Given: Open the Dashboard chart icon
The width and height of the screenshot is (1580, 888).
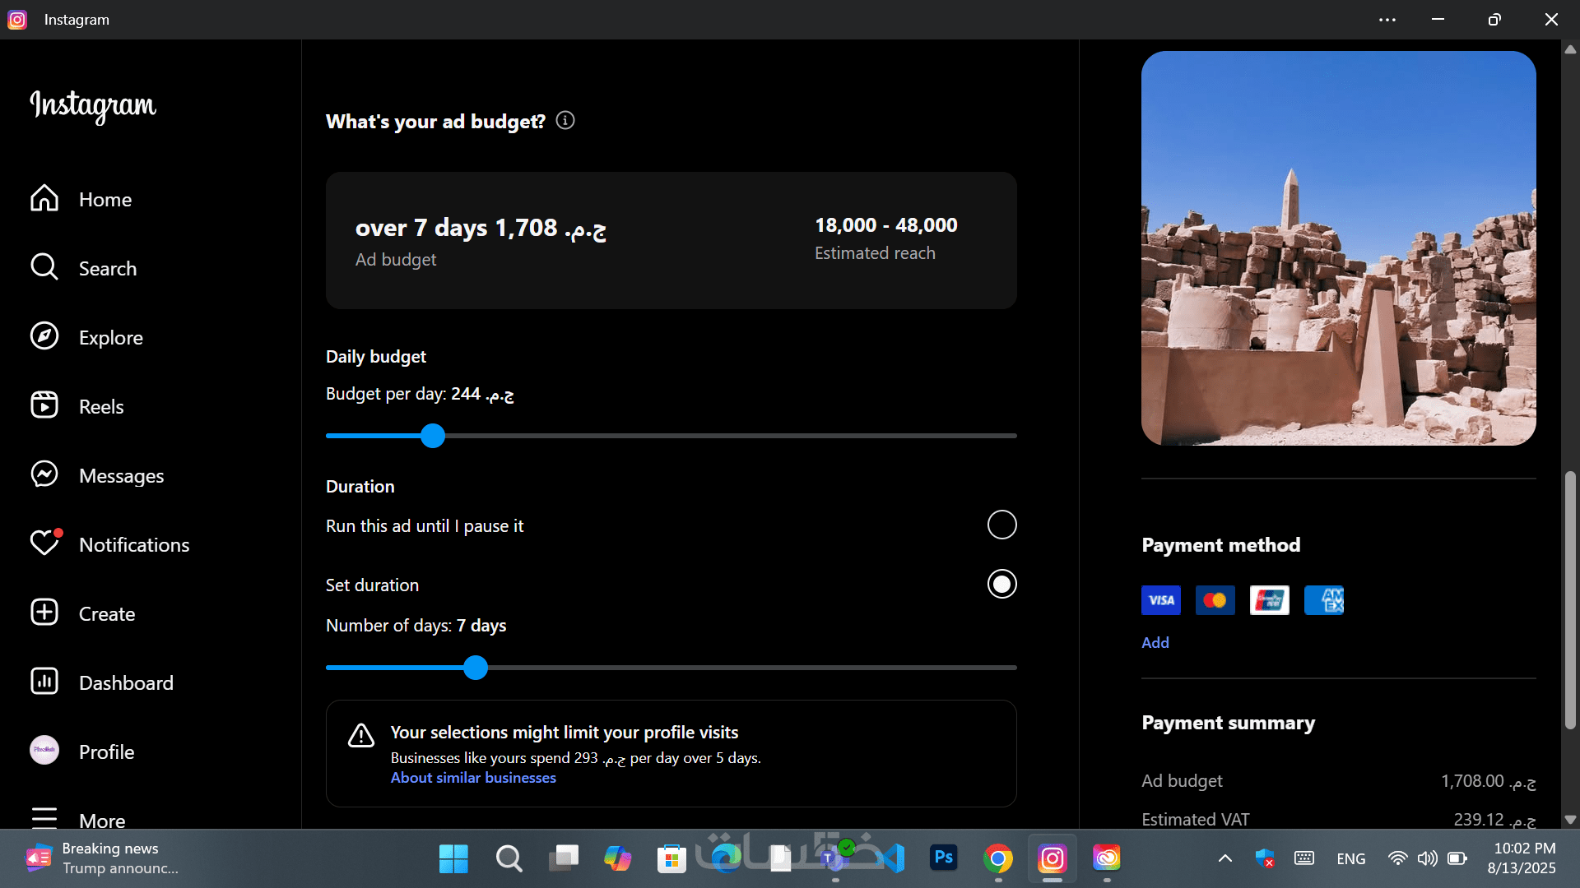Looking at the screenshot, I should click(x=44, y=682).
